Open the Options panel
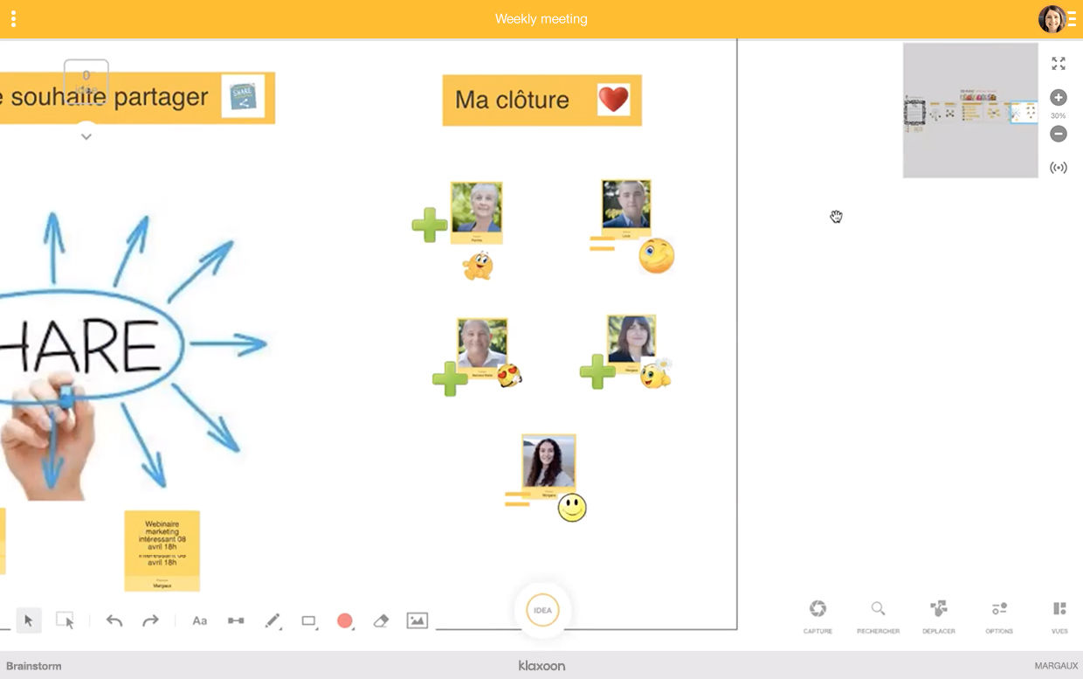 [x=999, y=615]
